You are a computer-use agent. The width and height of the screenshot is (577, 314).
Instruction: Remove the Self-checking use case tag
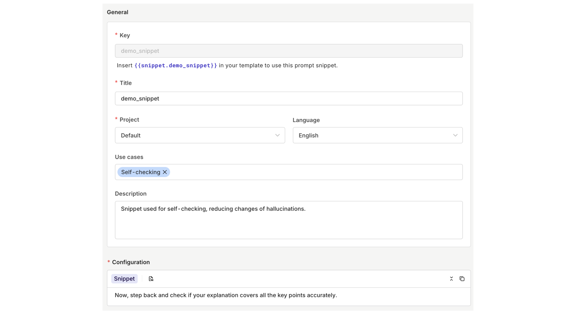point(165,172)
